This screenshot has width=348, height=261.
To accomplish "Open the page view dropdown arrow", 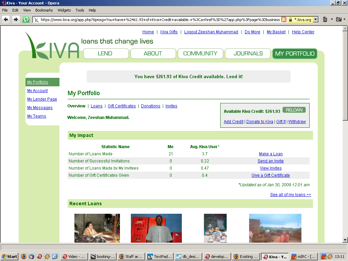I will [332, 19].
